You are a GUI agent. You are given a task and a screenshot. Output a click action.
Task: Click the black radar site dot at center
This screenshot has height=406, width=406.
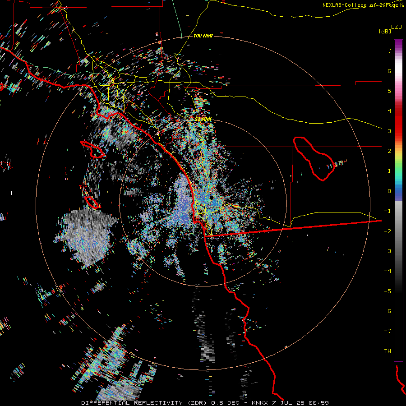pos(212,198)
